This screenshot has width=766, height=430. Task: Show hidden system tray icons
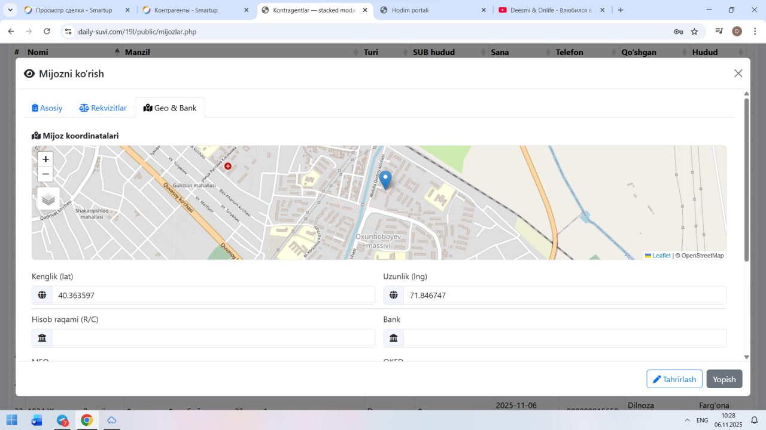[686, 420]
